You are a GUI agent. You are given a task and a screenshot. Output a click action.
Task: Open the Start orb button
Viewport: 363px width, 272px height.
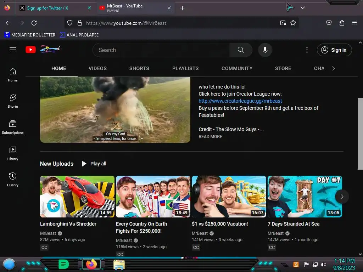click(9, 265)
